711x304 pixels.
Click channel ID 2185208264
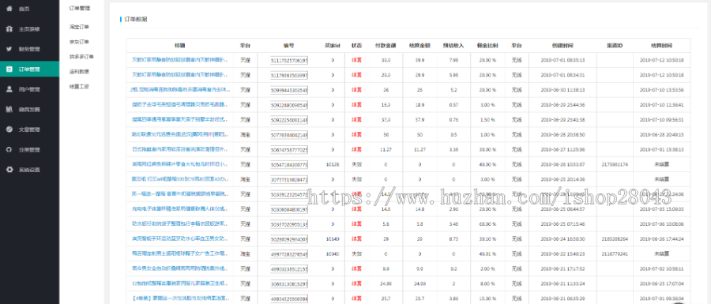(x=615, y=238)
